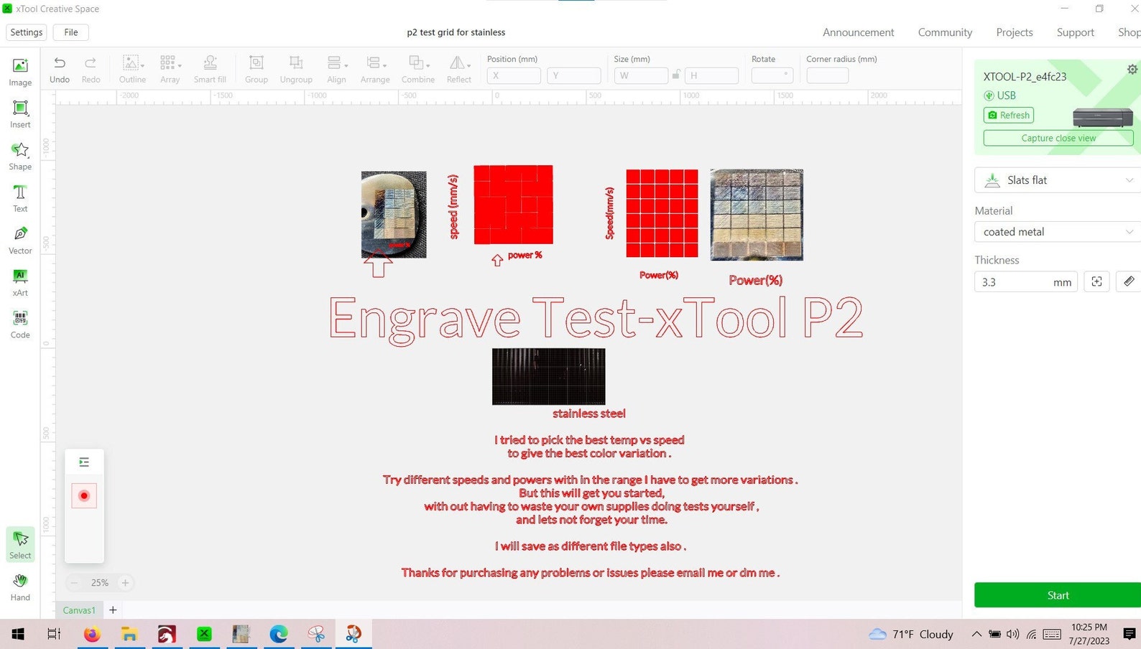Go to Announcement page
1141x649 pixels.
pos(859,32)
